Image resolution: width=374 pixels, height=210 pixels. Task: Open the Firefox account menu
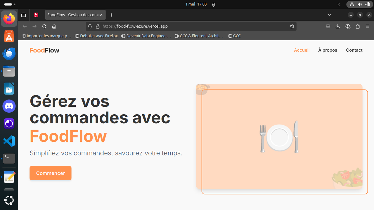348,26
